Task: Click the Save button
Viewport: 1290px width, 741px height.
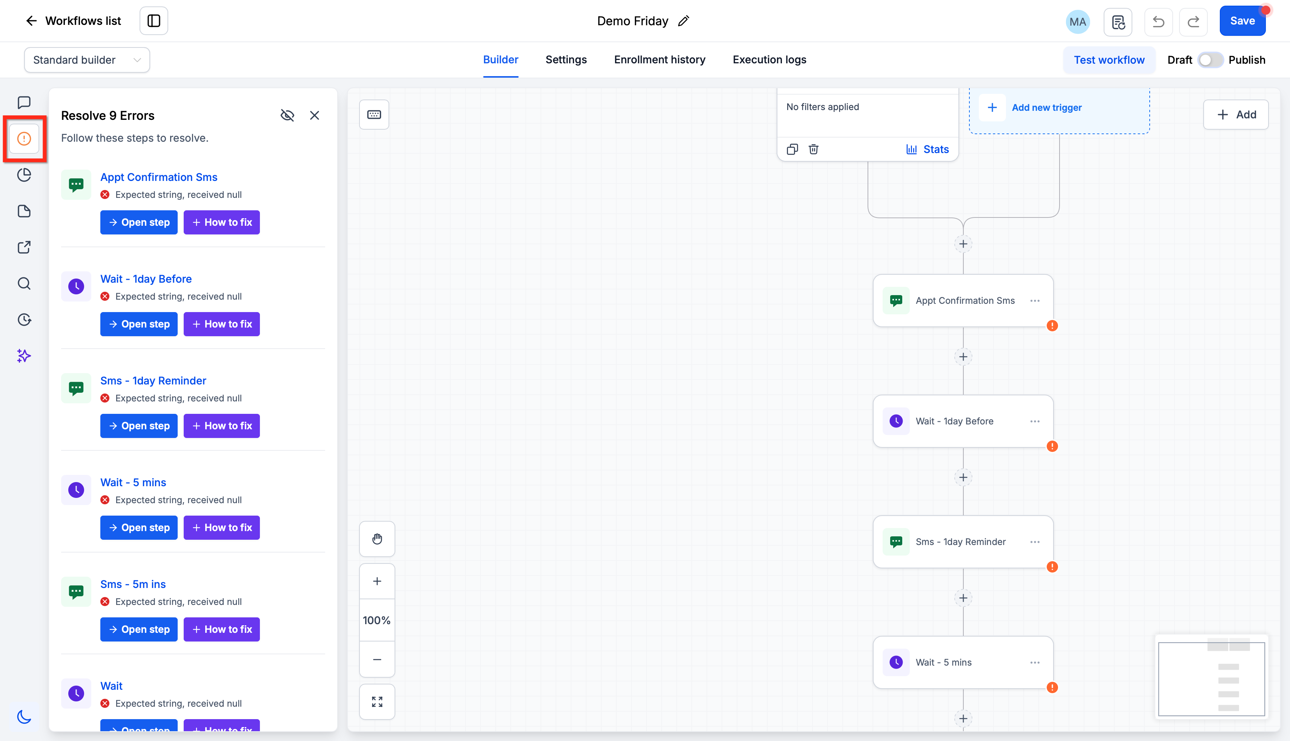Action: pyautogui.click(x=1242, y=21)
